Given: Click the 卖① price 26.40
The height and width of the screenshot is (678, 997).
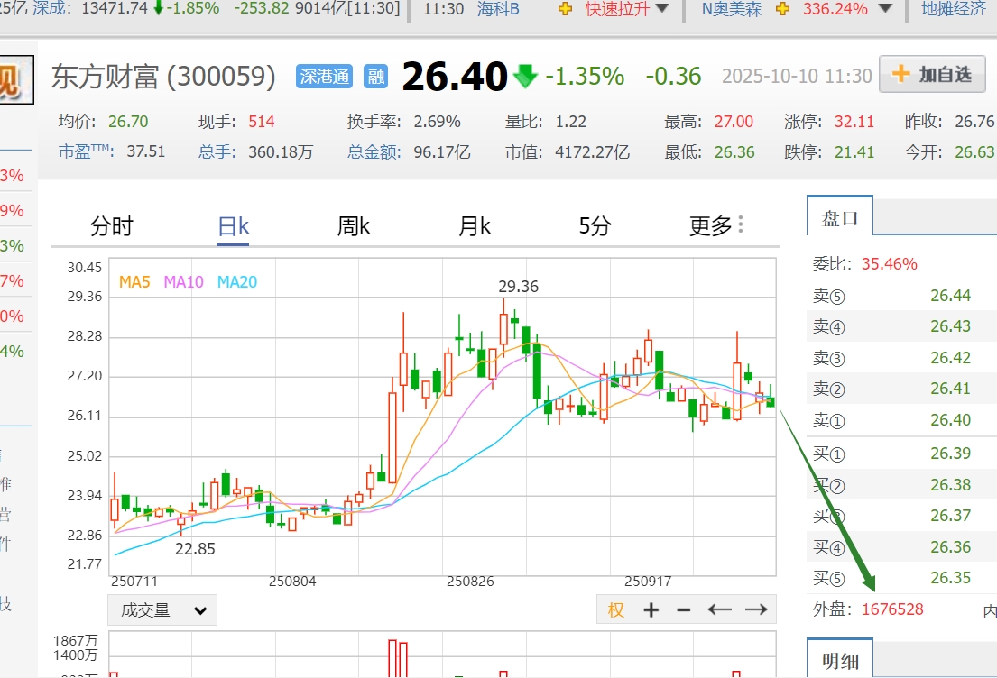Looking at the screenshot, I should tap(951, 420).
